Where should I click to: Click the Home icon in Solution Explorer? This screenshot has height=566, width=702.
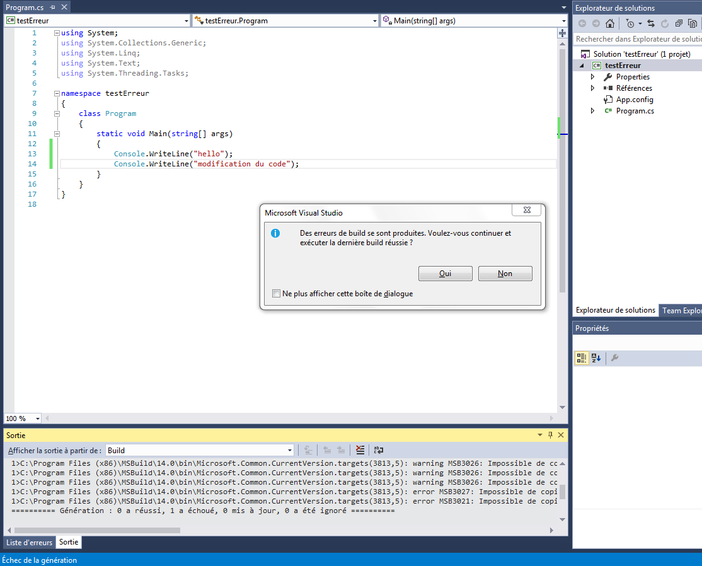click(609, 23)
